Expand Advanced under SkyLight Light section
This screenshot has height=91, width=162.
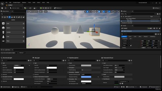33,75
